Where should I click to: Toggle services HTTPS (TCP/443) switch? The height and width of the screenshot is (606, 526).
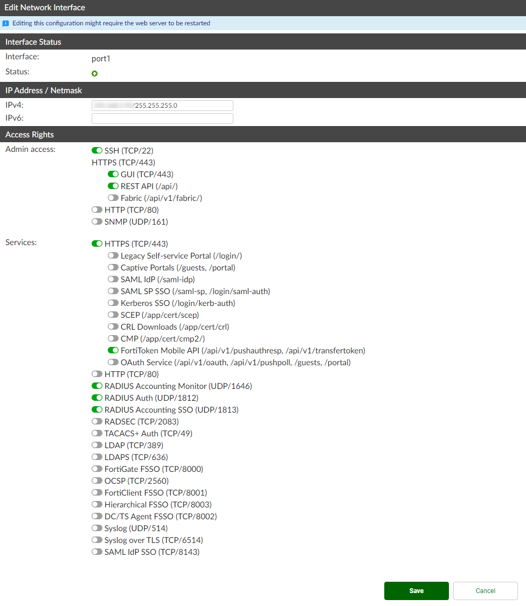tap(96, 243)
